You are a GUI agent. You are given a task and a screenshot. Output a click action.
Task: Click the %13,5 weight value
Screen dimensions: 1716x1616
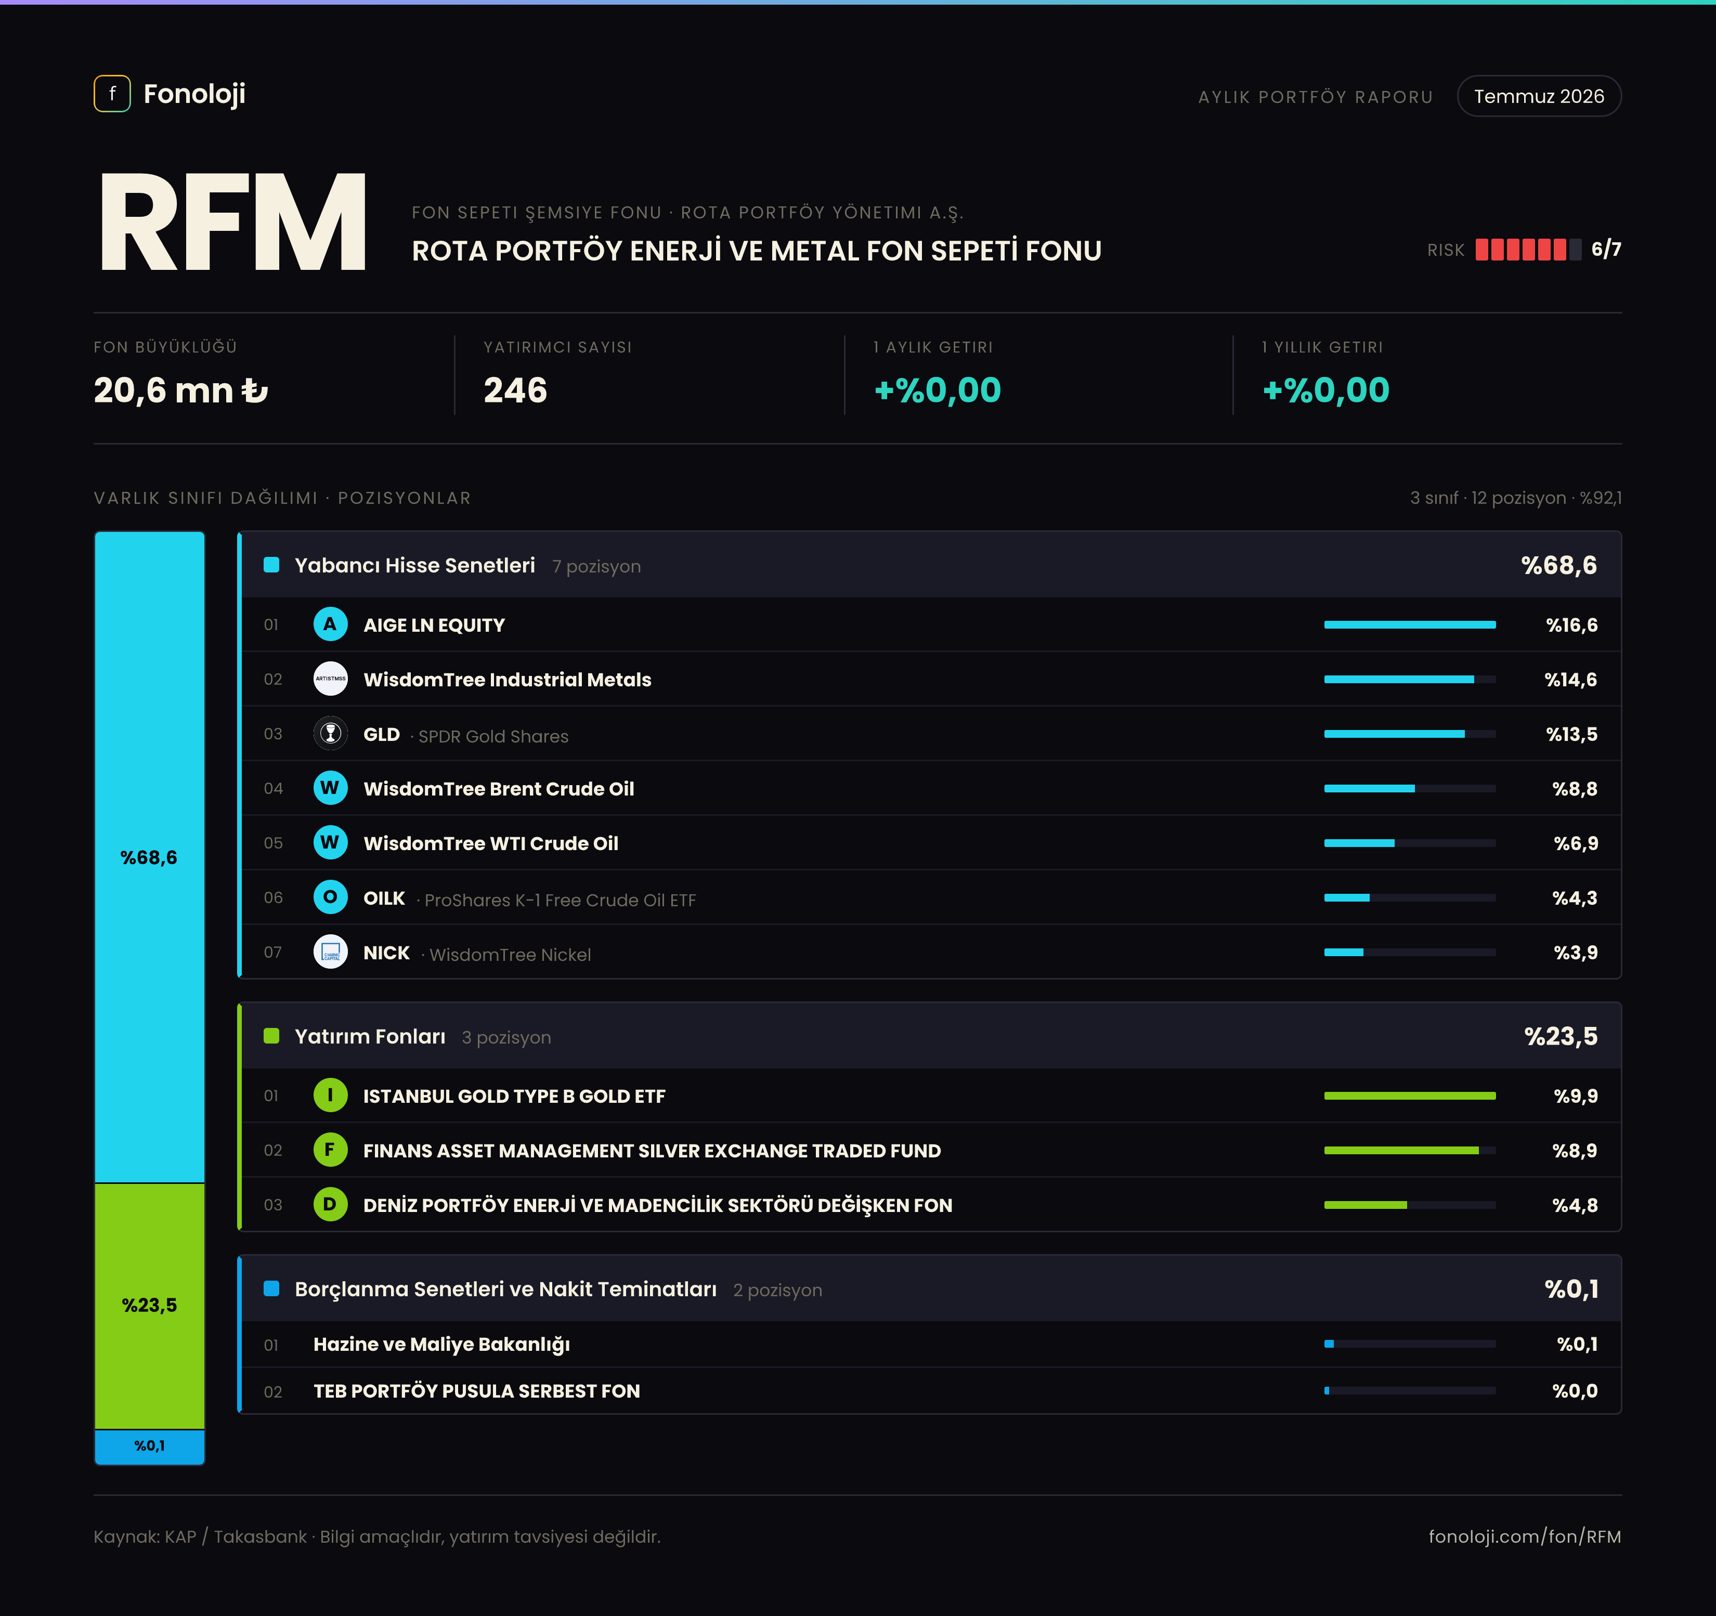pyautogui.click(x=1571, y=734)
